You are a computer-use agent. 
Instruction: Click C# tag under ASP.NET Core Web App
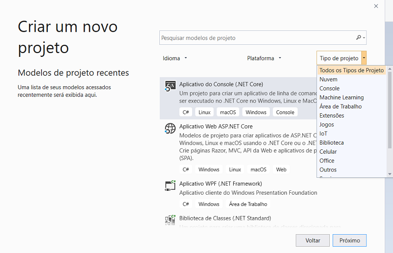click(186, 170)
